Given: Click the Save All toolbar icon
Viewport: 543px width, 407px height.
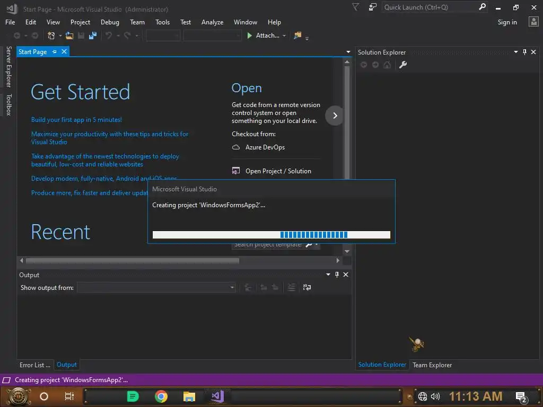Looking at the screenshot, I should 92,36.
